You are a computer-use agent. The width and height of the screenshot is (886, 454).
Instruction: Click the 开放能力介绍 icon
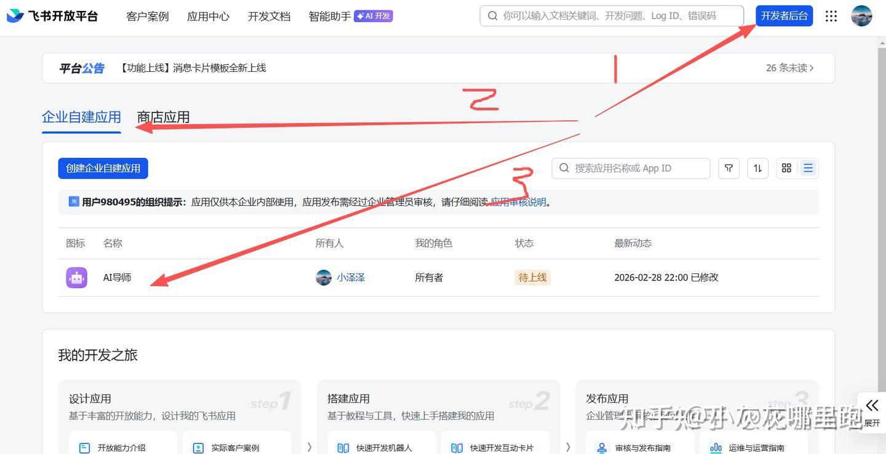coord(85,448)
